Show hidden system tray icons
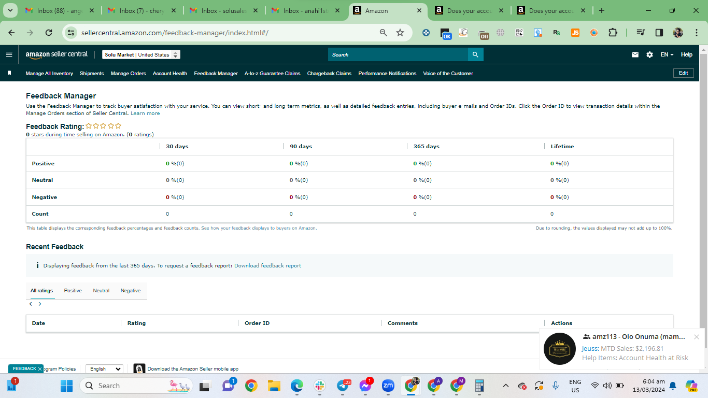Image resolution: width=708 pixels, height=398 pixels. [x=506, y=386]
